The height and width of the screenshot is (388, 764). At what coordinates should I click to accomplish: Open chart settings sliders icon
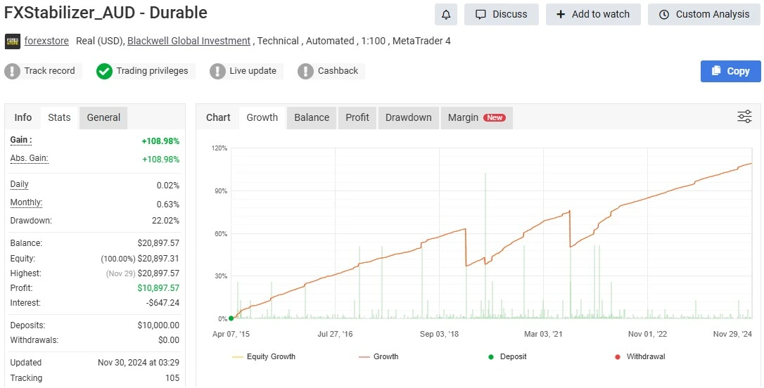744,117
